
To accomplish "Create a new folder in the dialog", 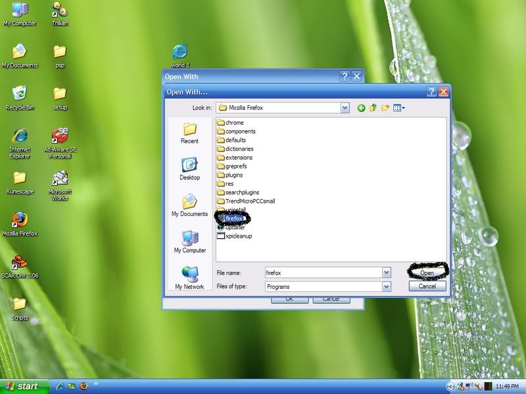I will point(385,108).
